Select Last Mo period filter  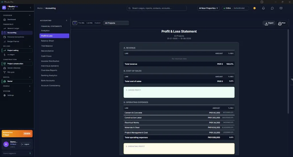(x=90, y=23)
